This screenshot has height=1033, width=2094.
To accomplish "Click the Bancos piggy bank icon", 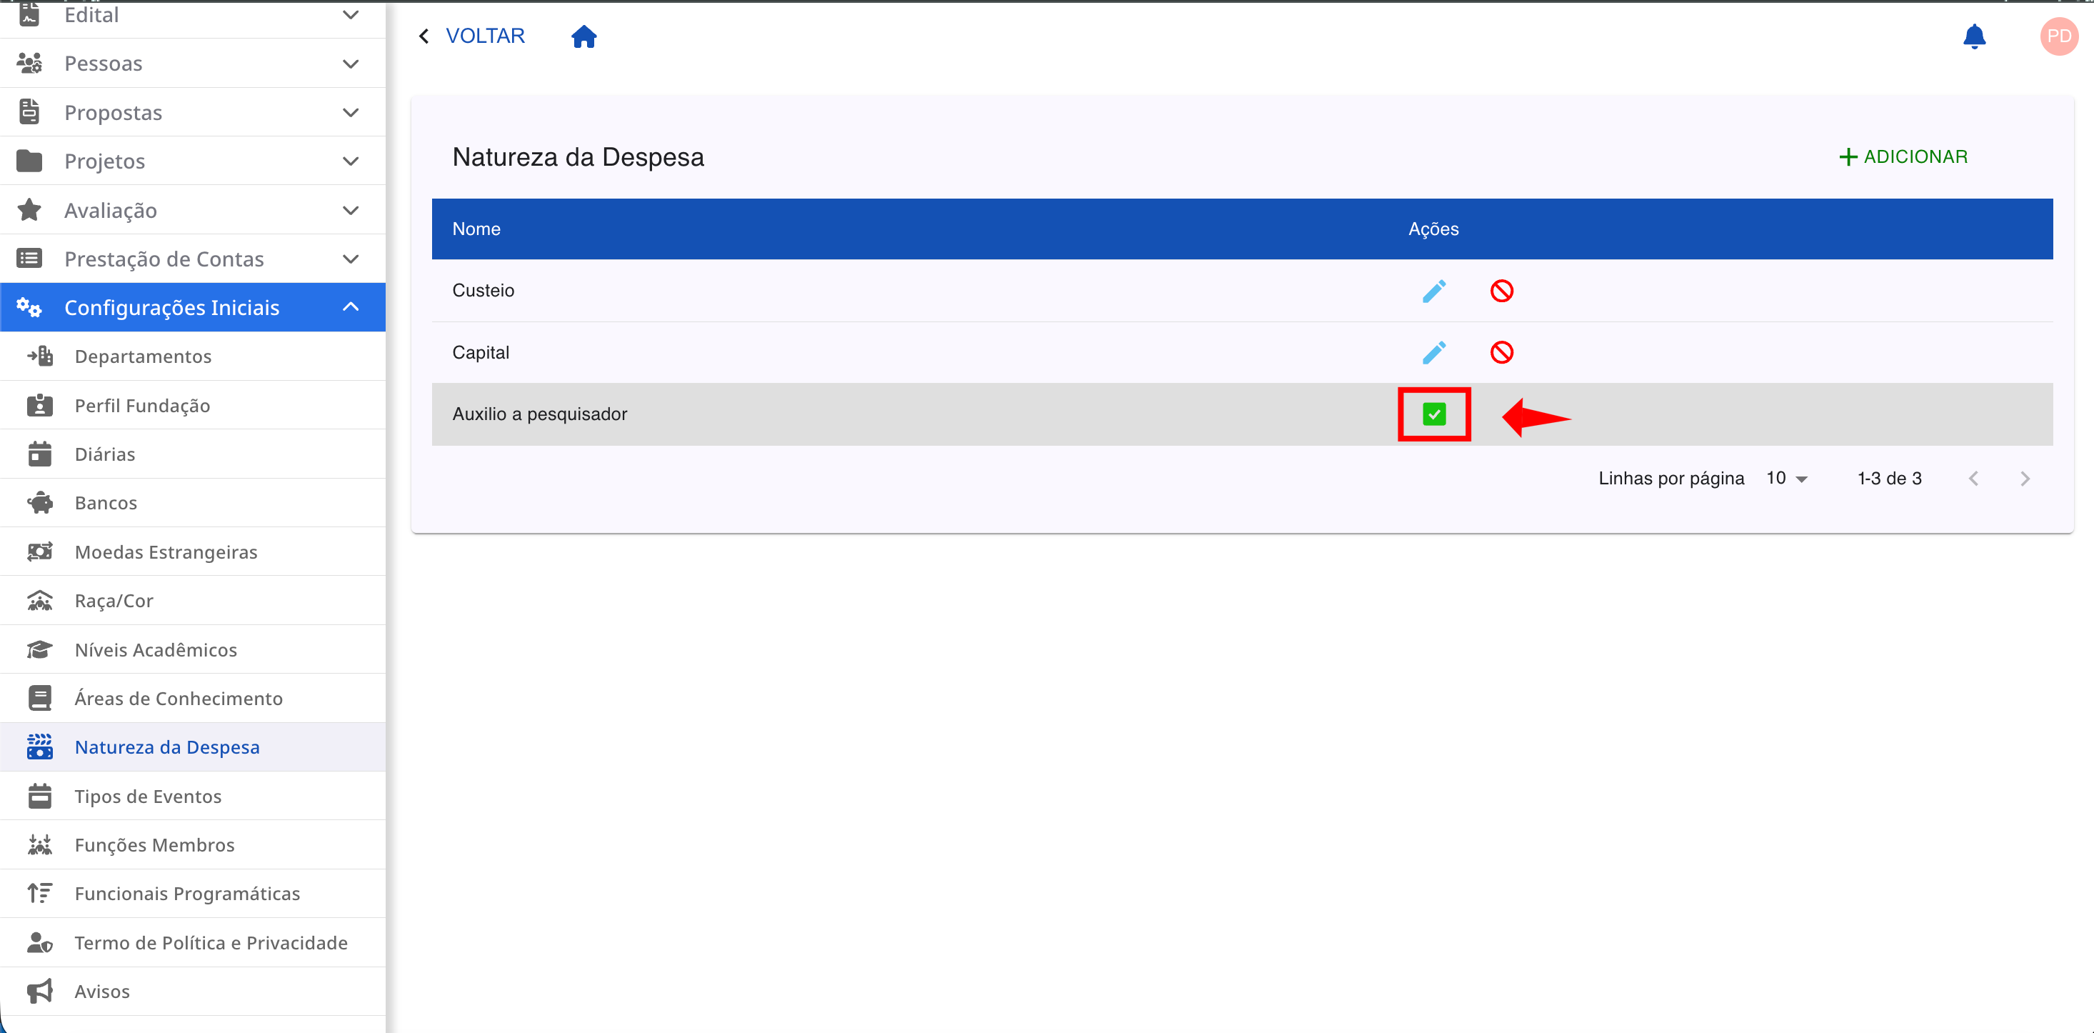I will click(40, 503).
